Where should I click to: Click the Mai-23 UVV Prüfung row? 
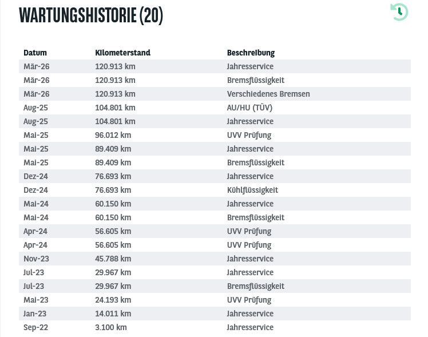point(215,300)
